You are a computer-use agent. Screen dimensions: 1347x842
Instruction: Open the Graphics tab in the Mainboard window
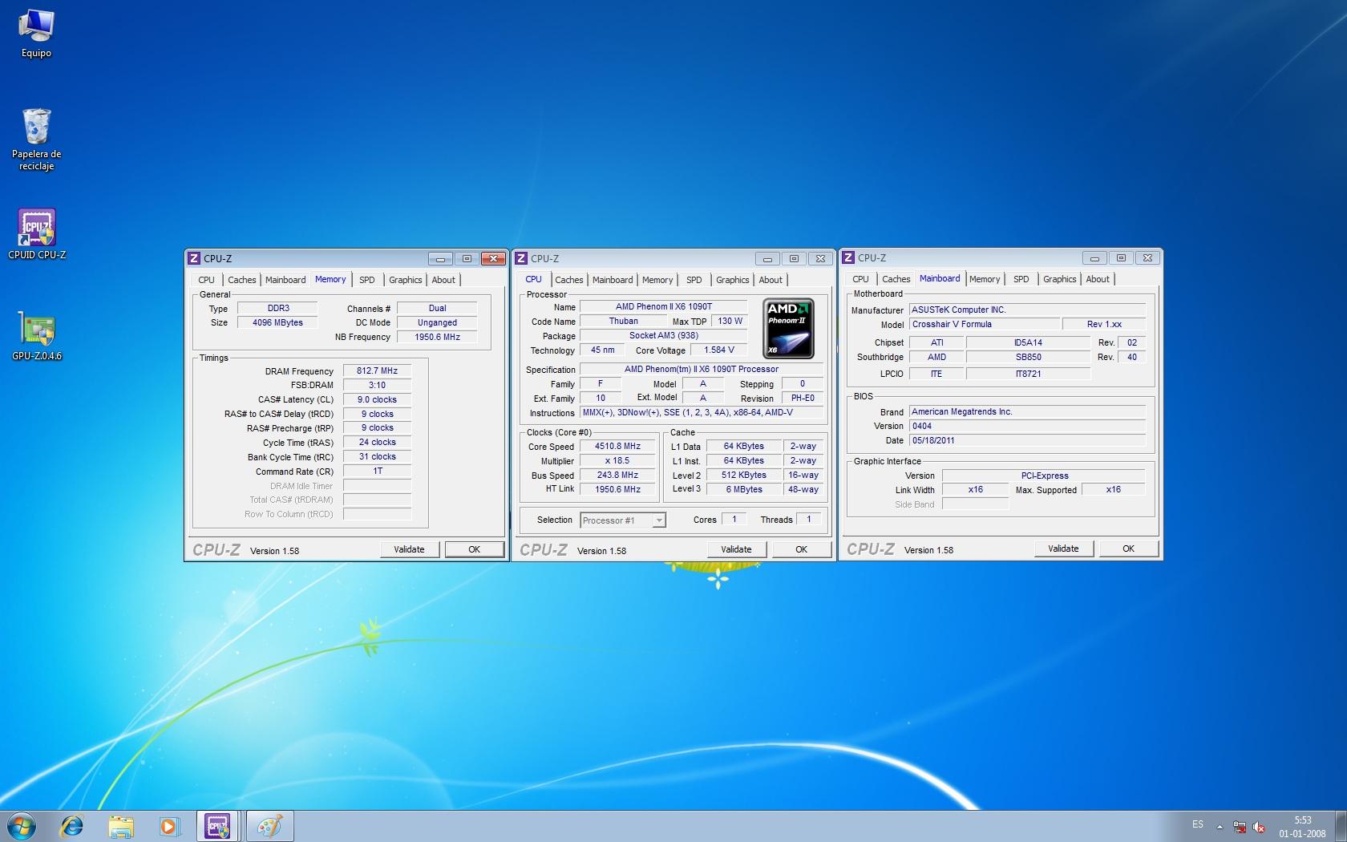click(1059, 279)
